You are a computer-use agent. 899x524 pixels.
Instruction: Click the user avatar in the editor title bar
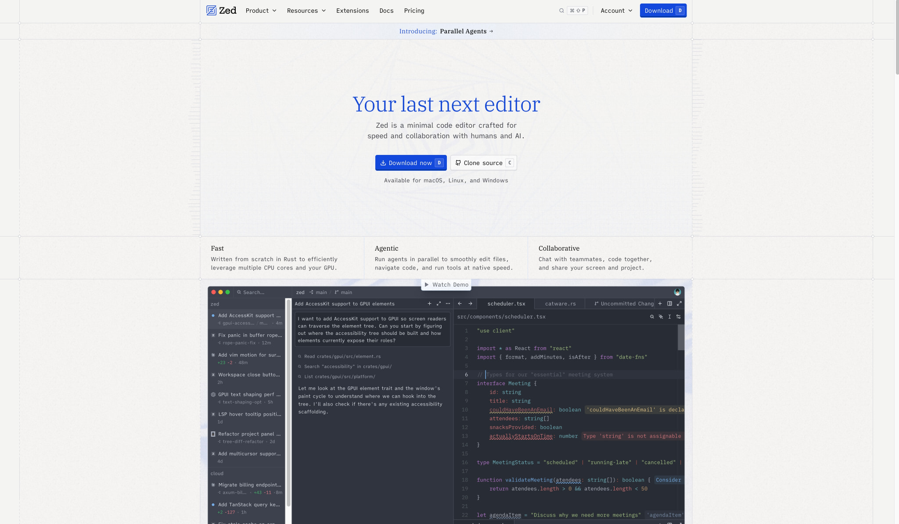(x=677, y=292)
